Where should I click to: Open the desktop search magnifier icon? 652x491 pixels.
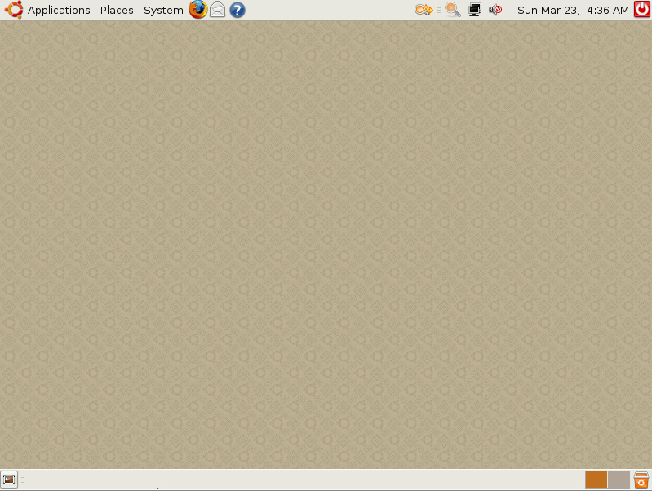click(452, 10)
